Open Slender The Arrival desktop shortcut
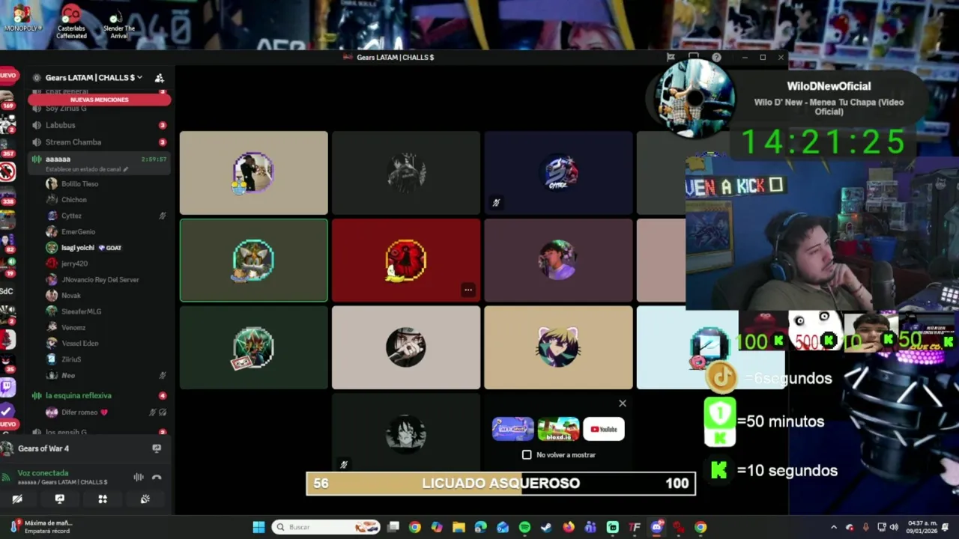The width and height of the screenshot is (959, 539). pyautogui.click(x=118, y=24)
